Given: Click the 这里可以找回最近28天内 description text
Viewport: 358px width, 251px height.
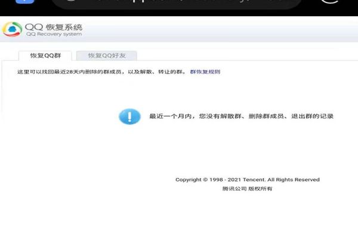Looking at the screenshot, I should click(102, 72).
